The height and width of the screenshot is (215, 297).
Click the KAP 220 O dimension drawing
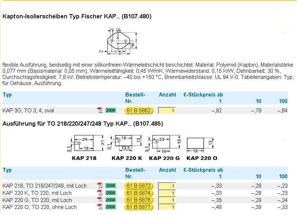[x=201, y=145]
